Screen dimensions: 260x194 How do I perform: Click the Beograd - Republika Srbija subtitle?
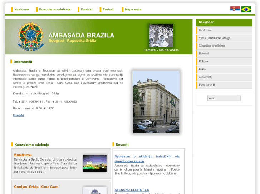(x=72, y=41)
